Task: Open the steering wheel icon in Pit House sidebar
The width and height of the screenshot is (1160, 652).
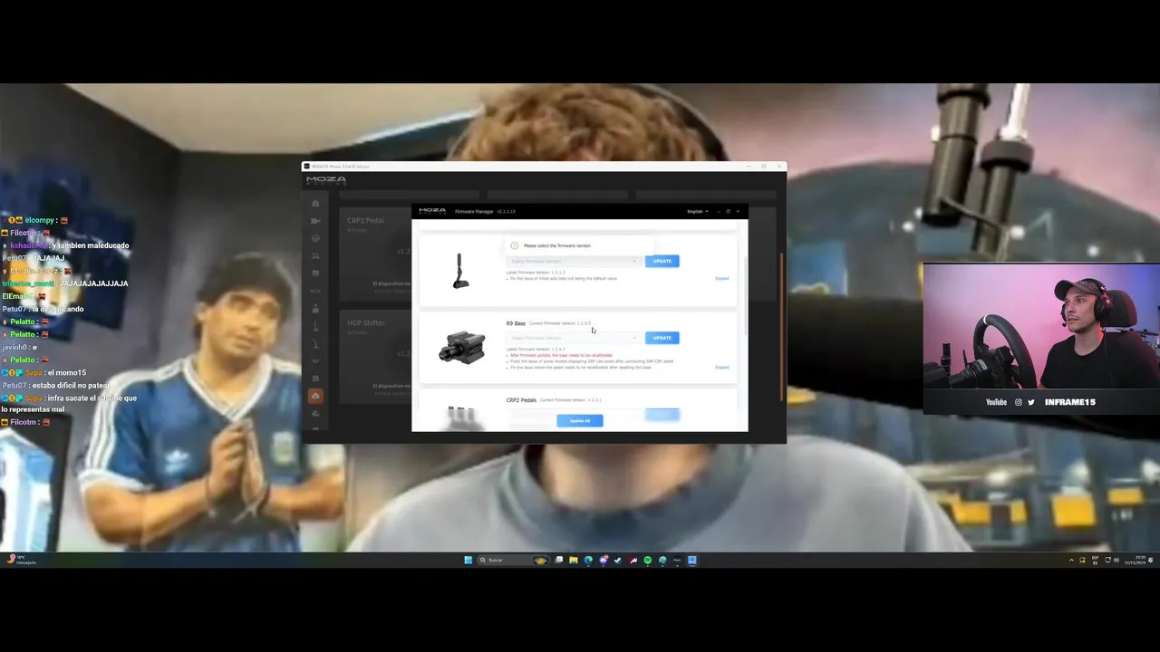Action: pos(315,238)
